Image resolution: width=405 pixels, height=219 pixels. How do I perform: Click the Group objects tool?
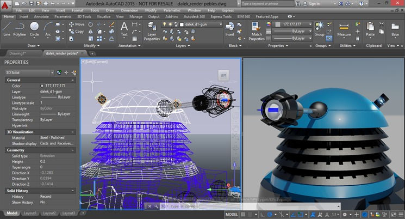click(x=319, y=29)
